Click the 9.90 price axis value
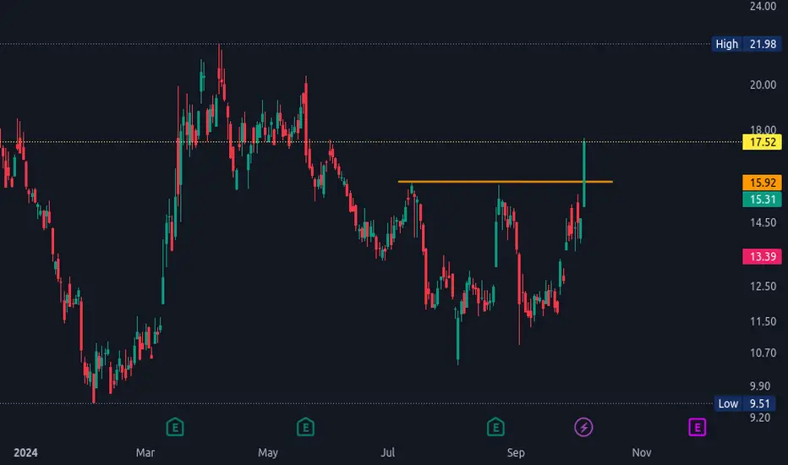The image size is (788, 465). tap(760, 386)
